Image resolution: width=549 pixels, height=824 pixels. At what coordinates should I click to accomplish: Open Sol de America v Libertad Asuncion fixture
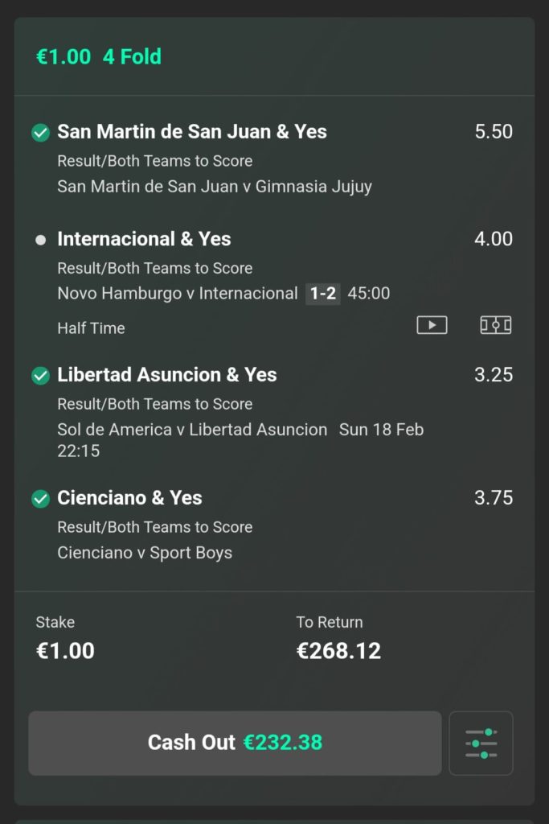pyautogui.click(x=192, y=430)
